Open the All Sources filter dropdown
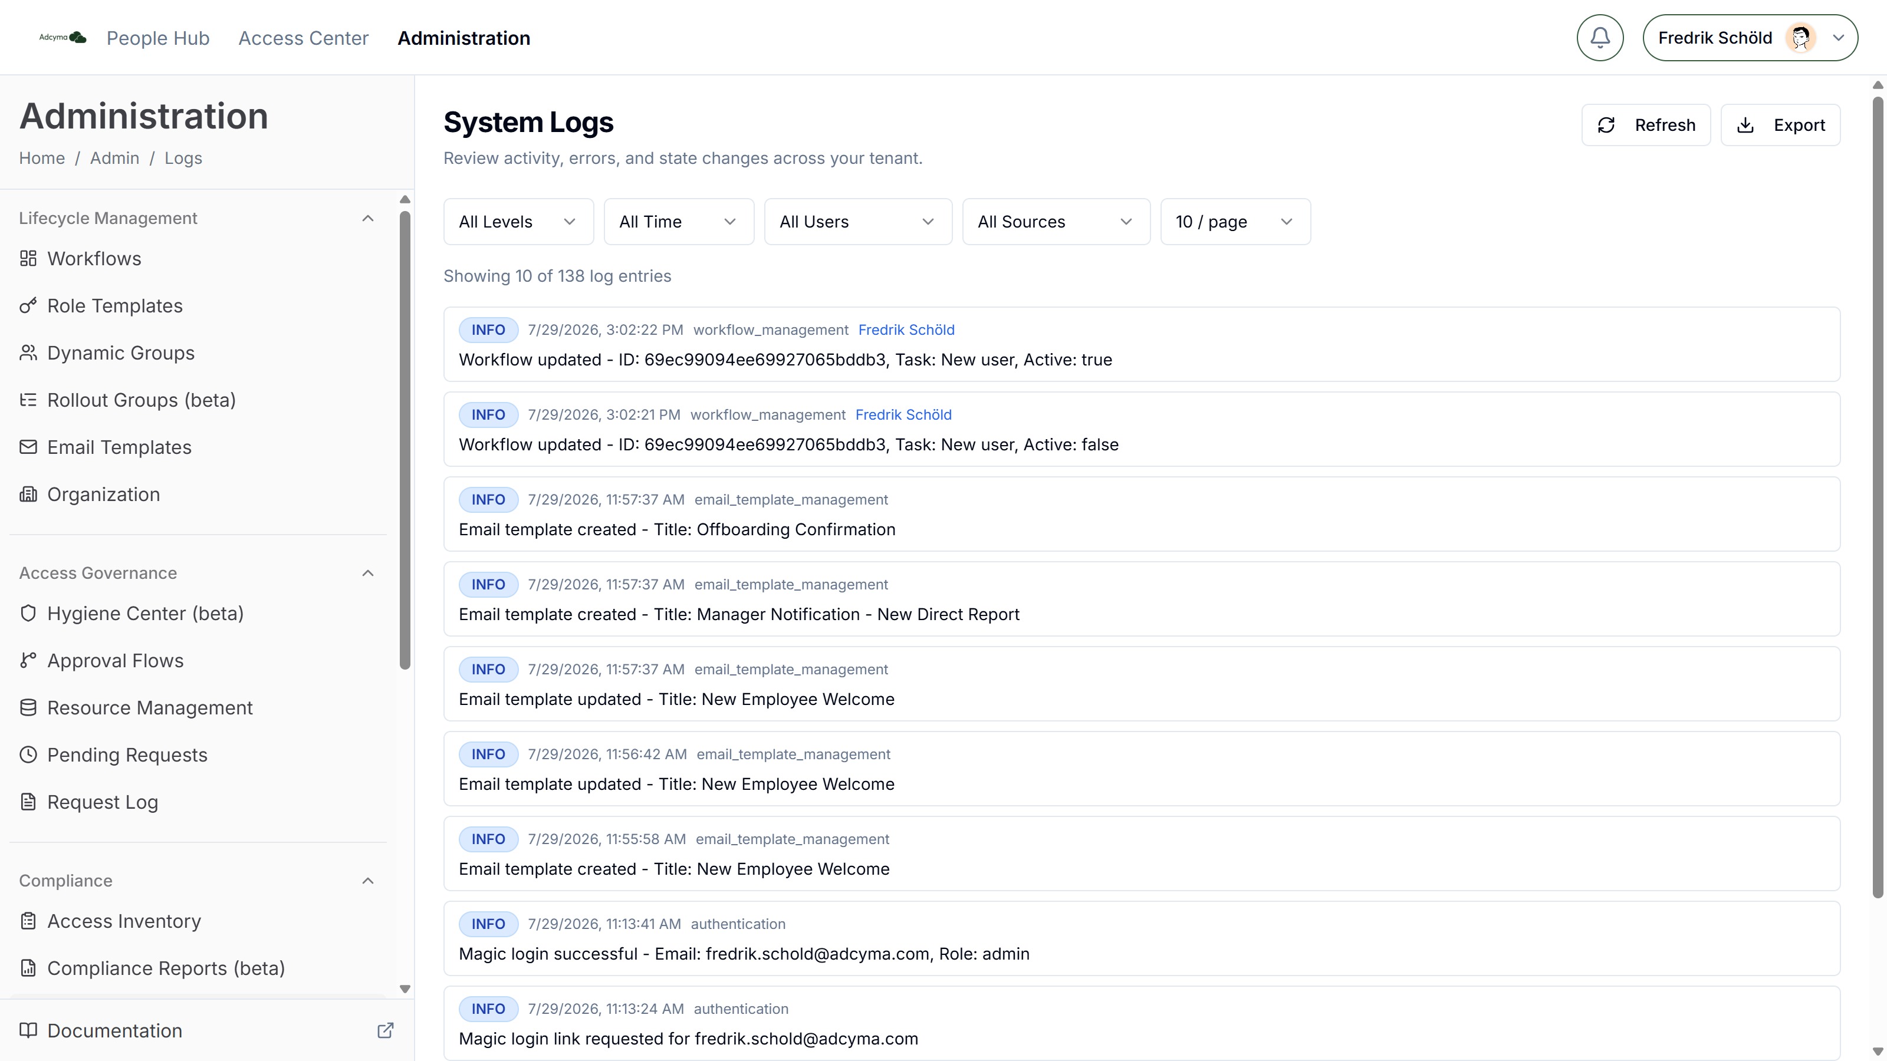The width and height of the screenshot is (1887, 1061). tap(1056, 222)
